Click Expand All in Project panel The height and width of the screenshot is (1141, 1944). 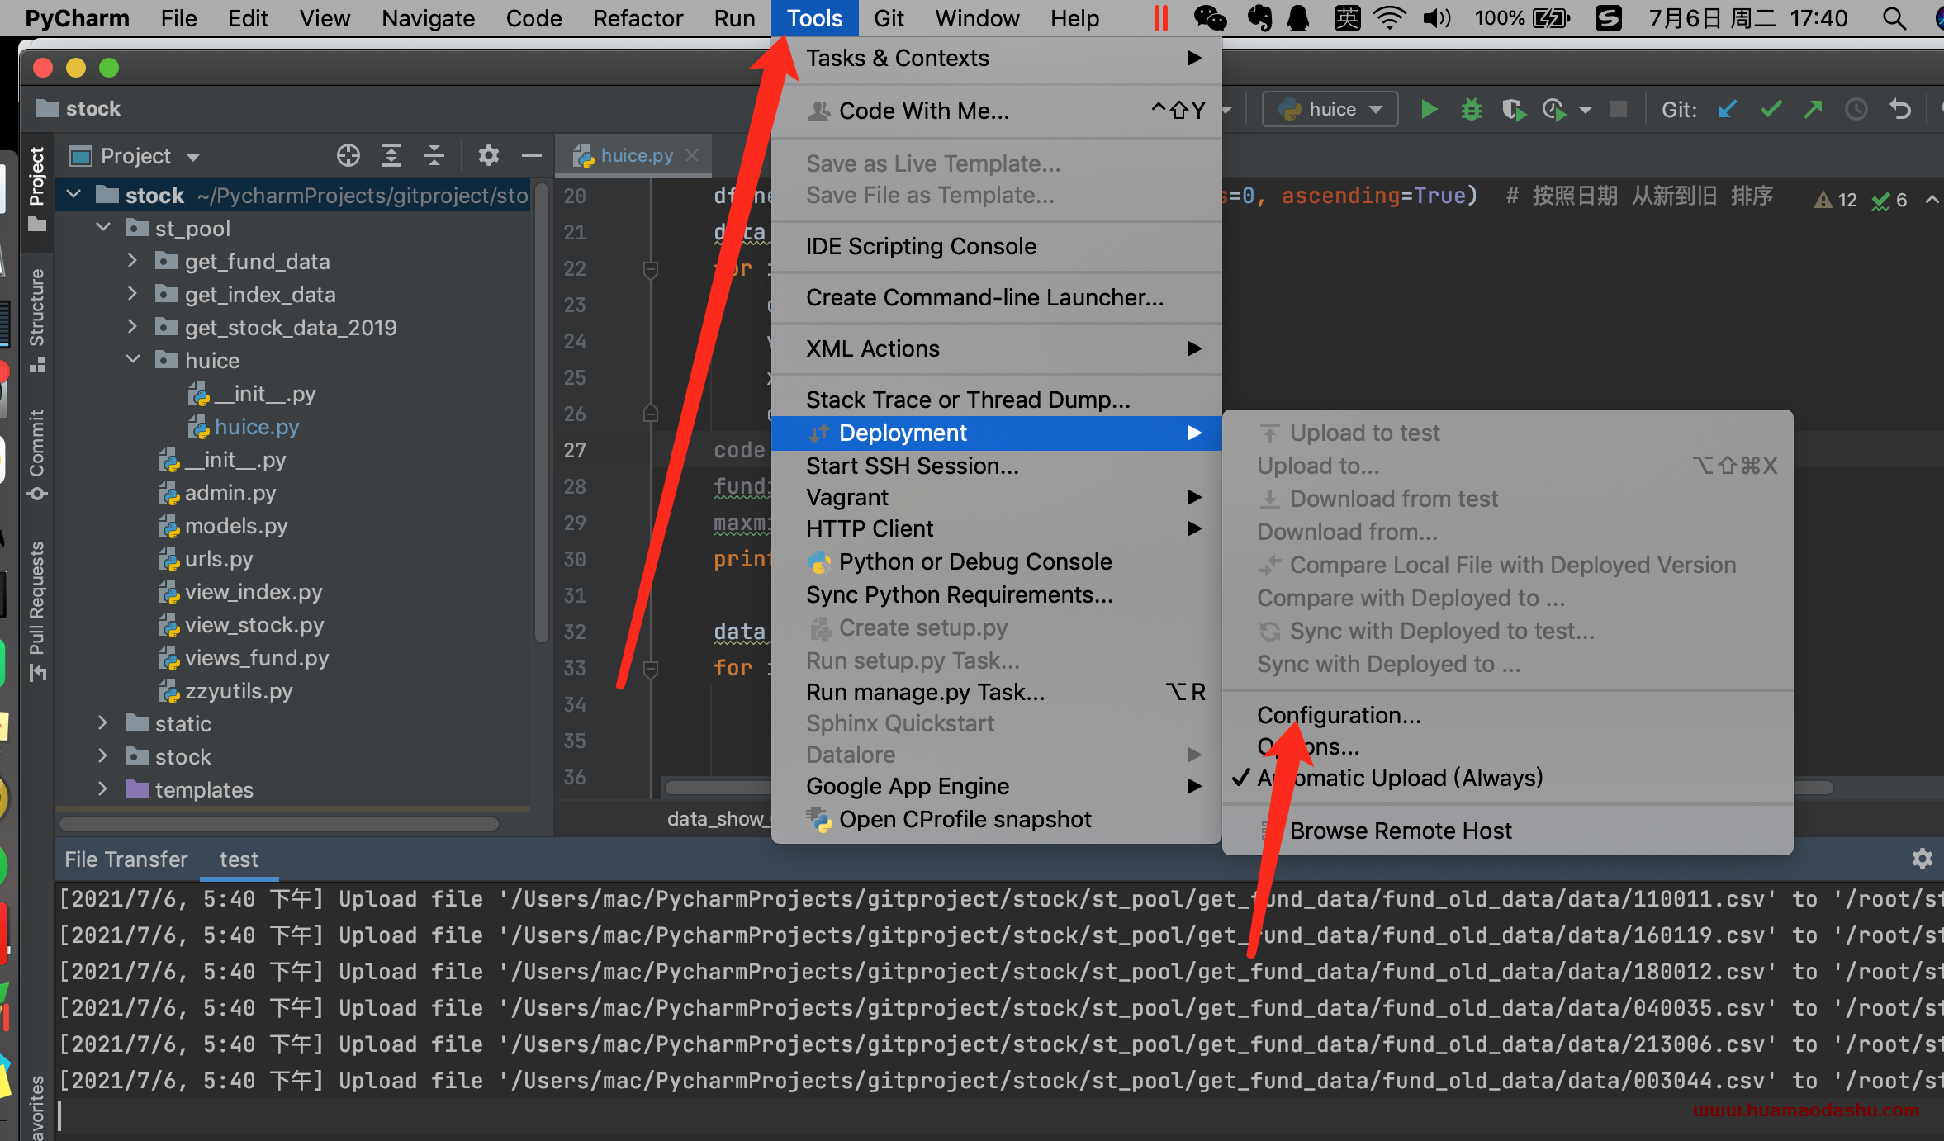pos(391,155)
